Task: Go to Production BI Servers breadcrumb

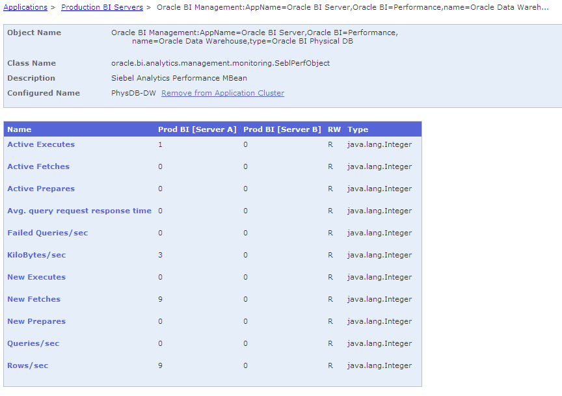Action: click(x=102, y=7)
